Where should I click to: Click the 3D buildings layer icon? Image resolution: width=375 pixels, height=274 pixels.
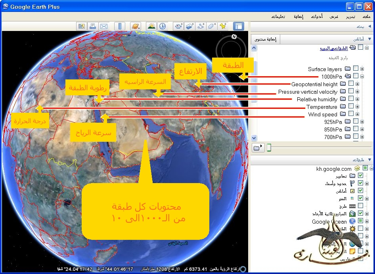[x=352, y=213]
